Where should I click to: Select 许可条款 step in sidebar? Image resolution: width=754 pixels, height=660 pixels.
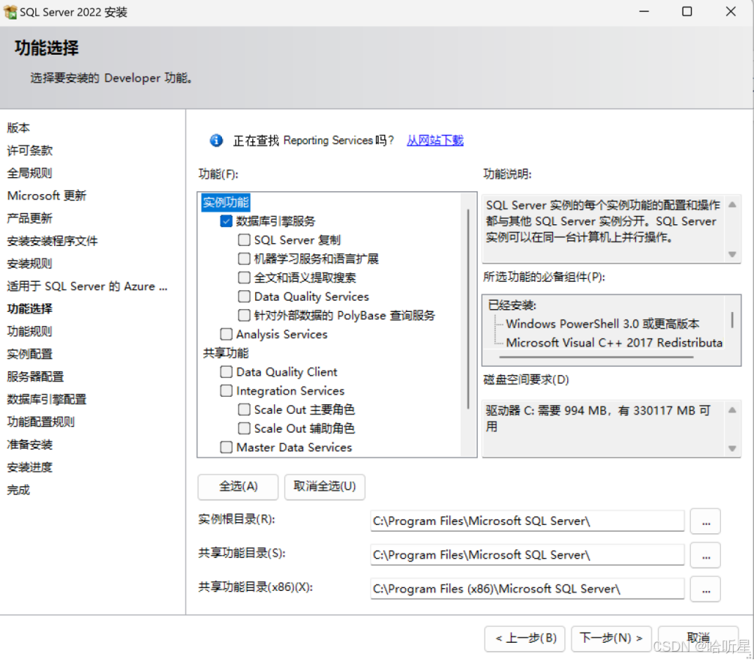[30, 151]
